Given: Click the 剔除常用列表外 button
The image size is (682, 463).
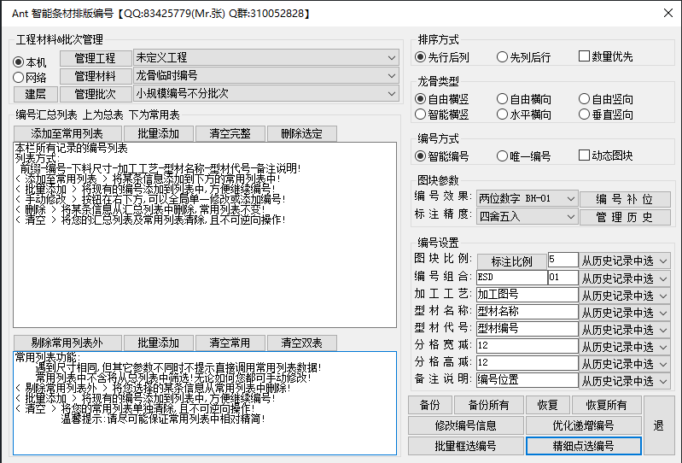Looking at the screenshot, I should (67, 343).
